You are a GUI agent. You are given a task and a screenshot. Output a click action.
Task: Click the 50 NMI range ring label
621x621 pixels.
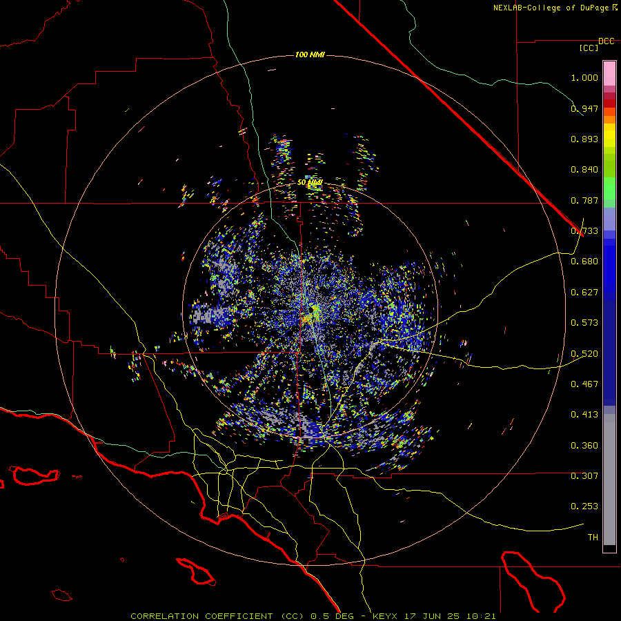point(310,183)
